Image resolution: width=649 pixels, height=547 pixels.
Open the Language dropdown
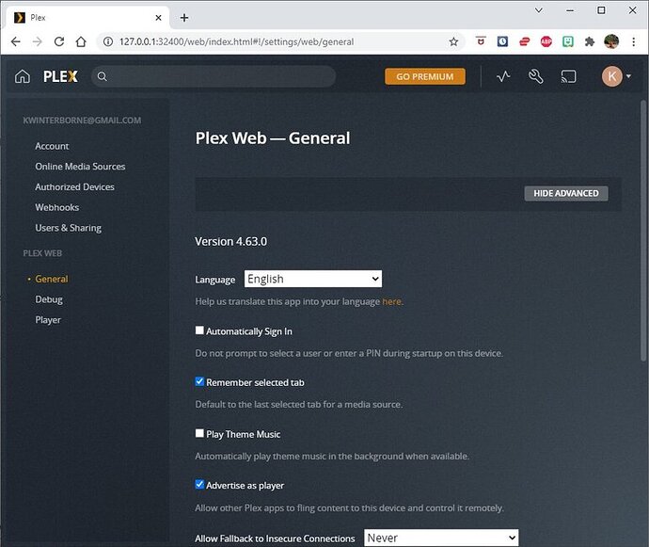[313, 279]
